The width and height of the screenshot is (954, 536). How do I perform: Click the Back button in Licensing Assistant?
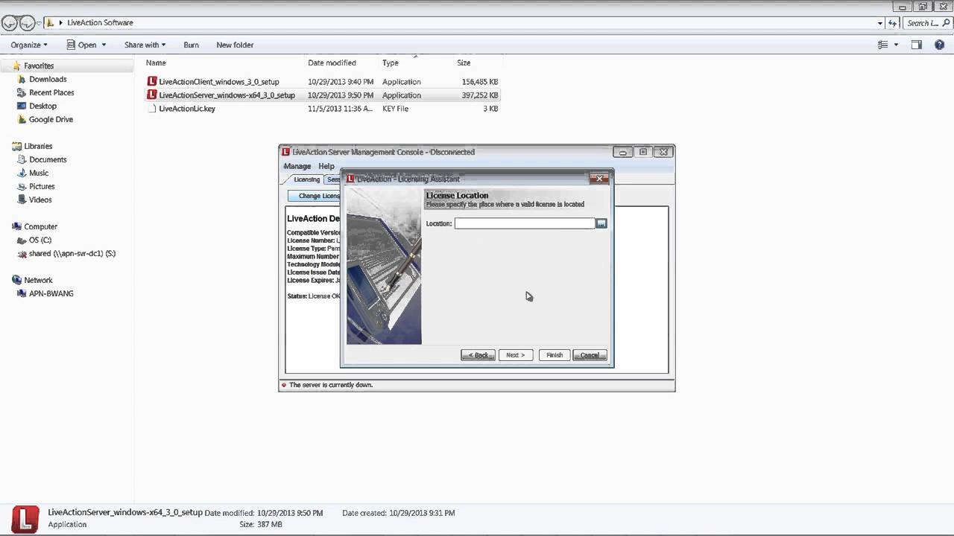(x=478, y=355)
